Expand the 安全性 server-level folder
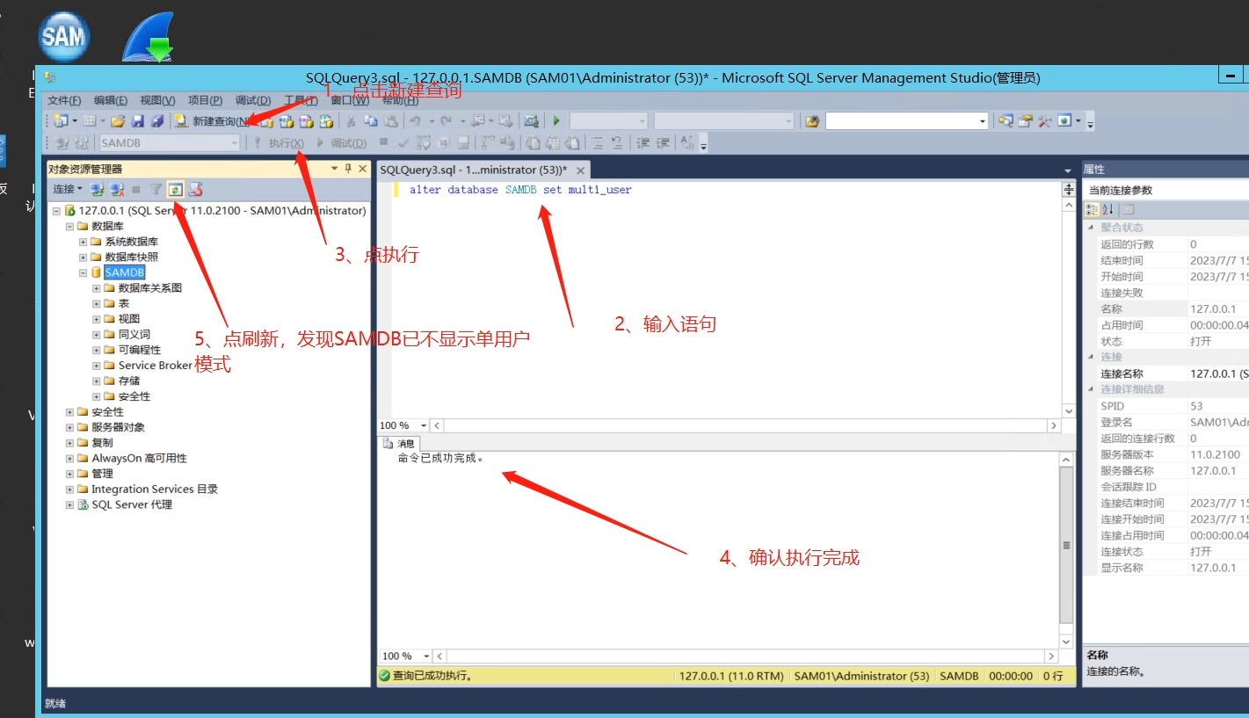1249x718 pixels. point(70,412)
